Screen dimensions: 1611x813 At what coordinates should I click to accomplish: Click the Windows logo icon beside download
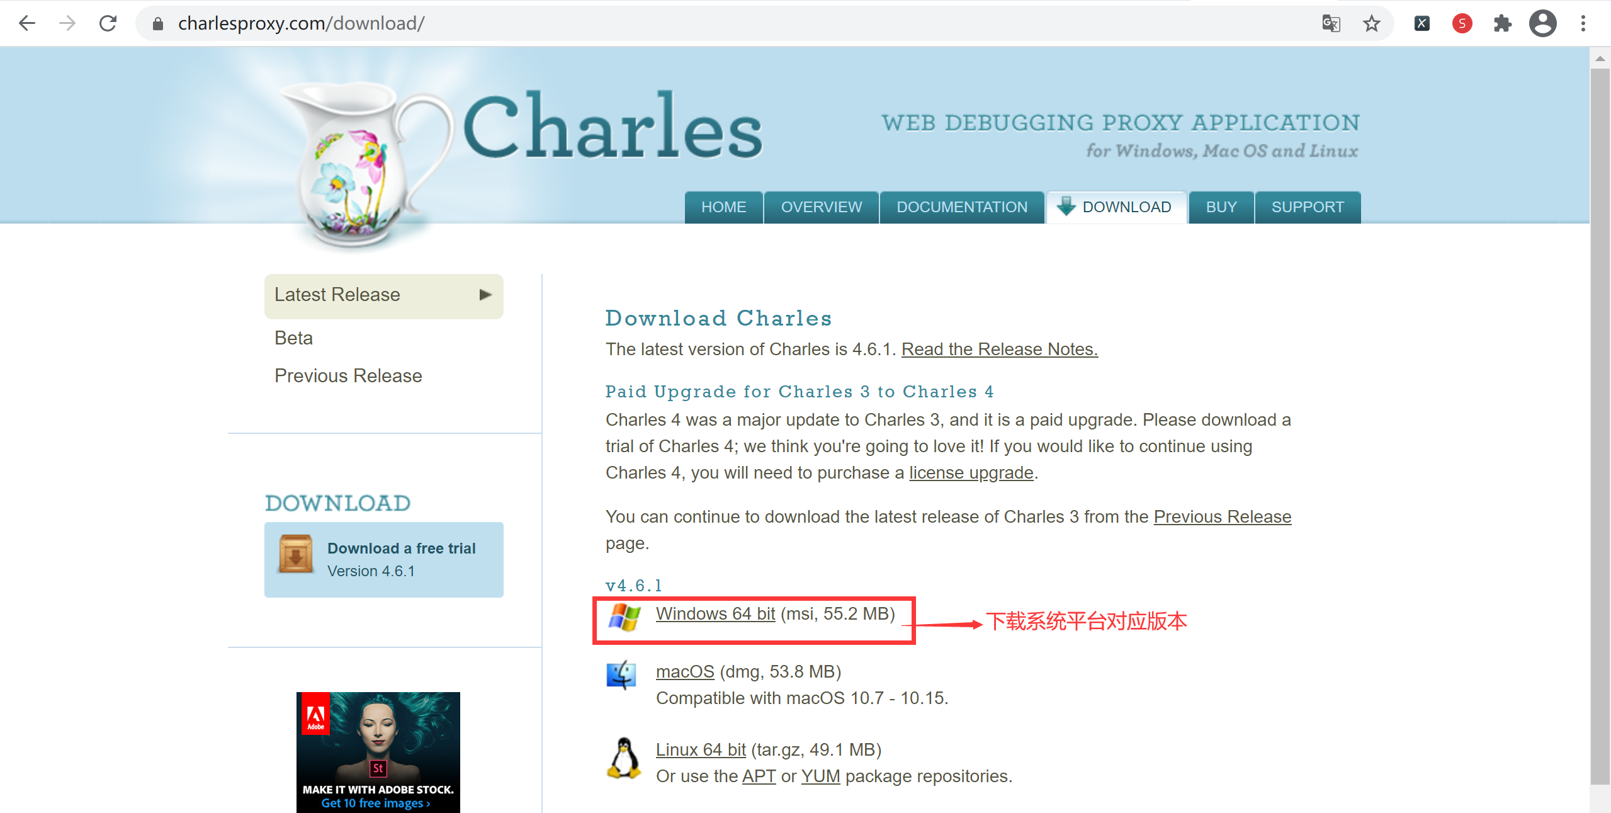624,617
